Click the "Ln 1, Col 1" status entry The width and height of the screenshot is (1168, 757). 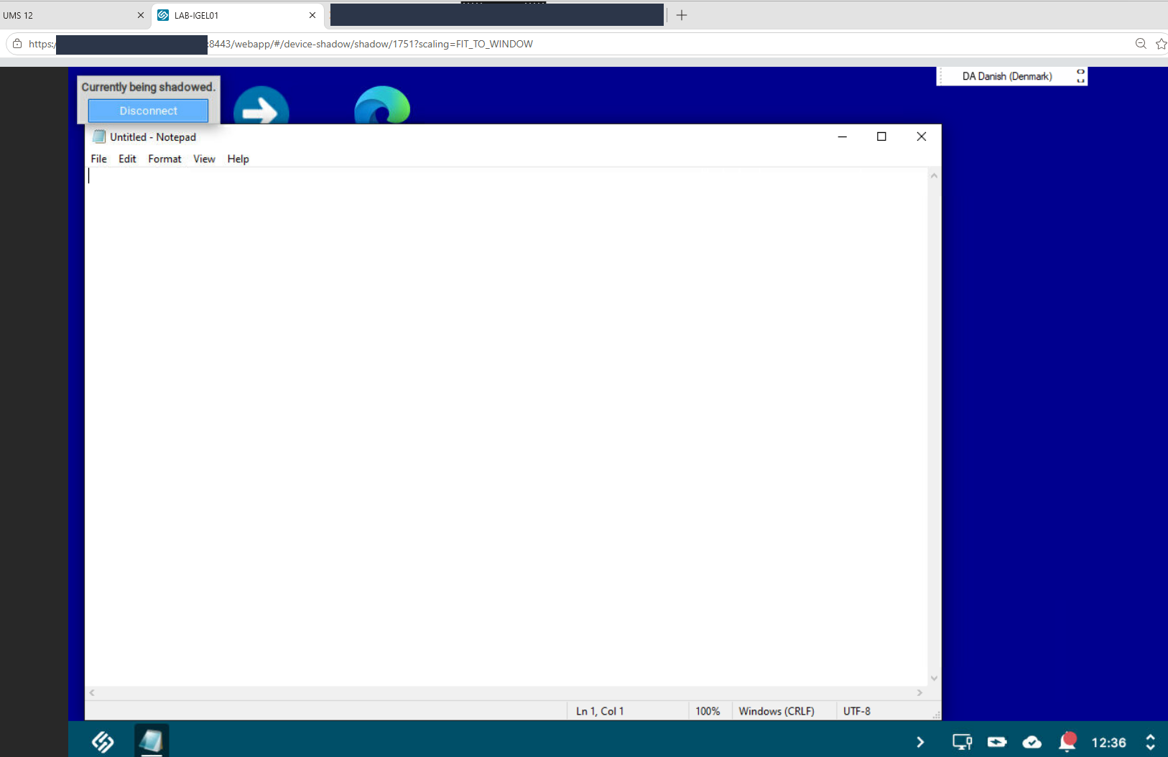pyautogui.click(x=600, y=711)
